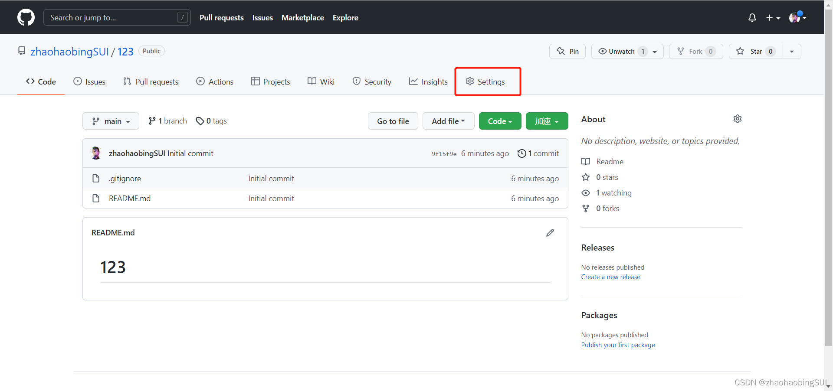Expand the main branch selector
This screenshot has width=833, height=391.
(111, 121)
